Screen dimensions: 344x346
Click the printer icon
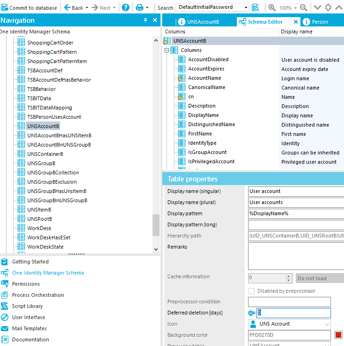coord(140,8)
